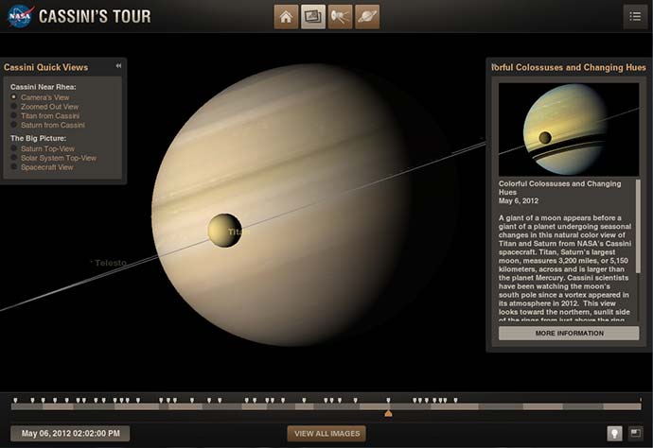Select the Cassini spacecraft icon
653x448 pixels.
(x=341, y=16)
